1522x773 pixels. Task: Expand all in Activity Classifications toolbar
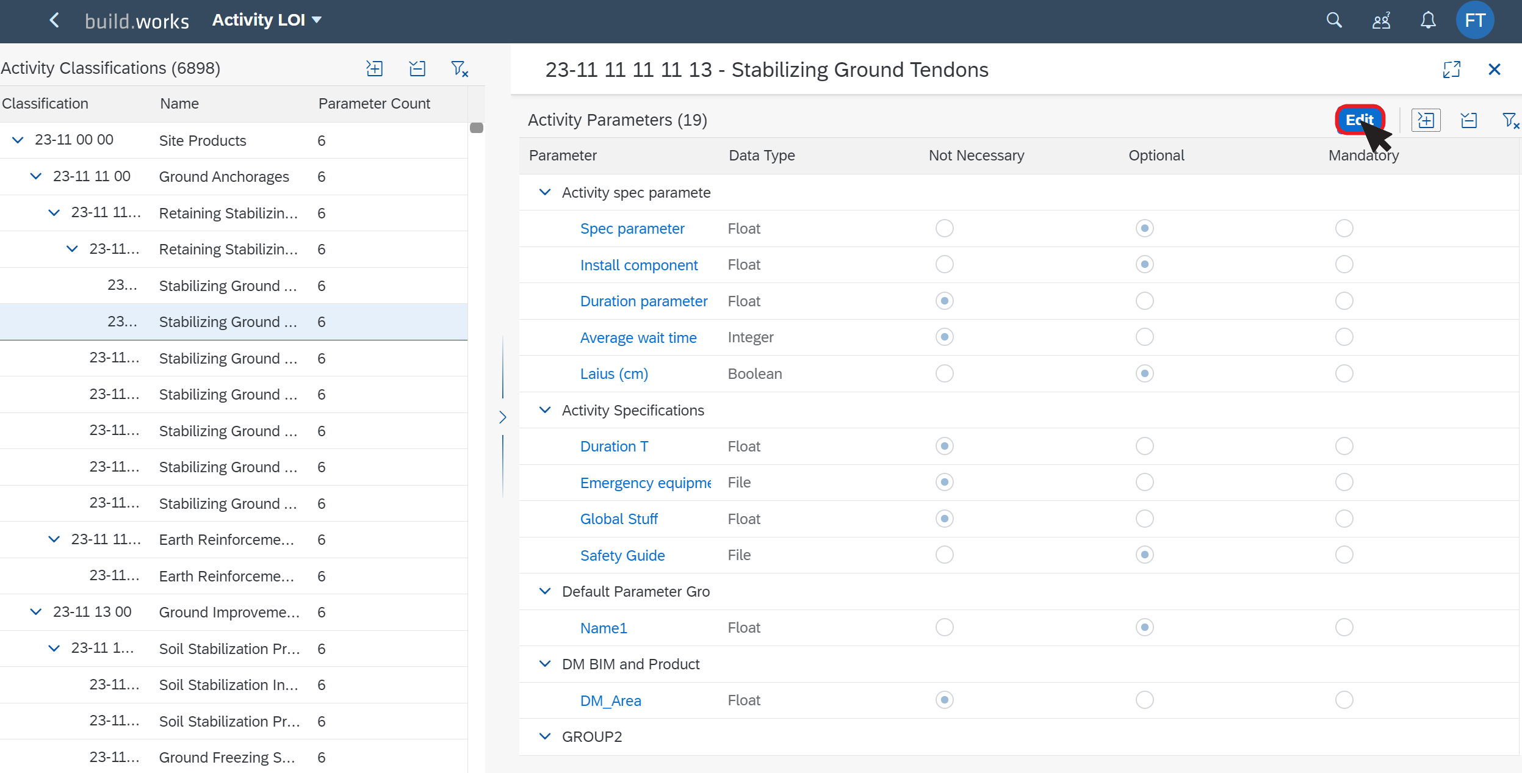(374, 68)
